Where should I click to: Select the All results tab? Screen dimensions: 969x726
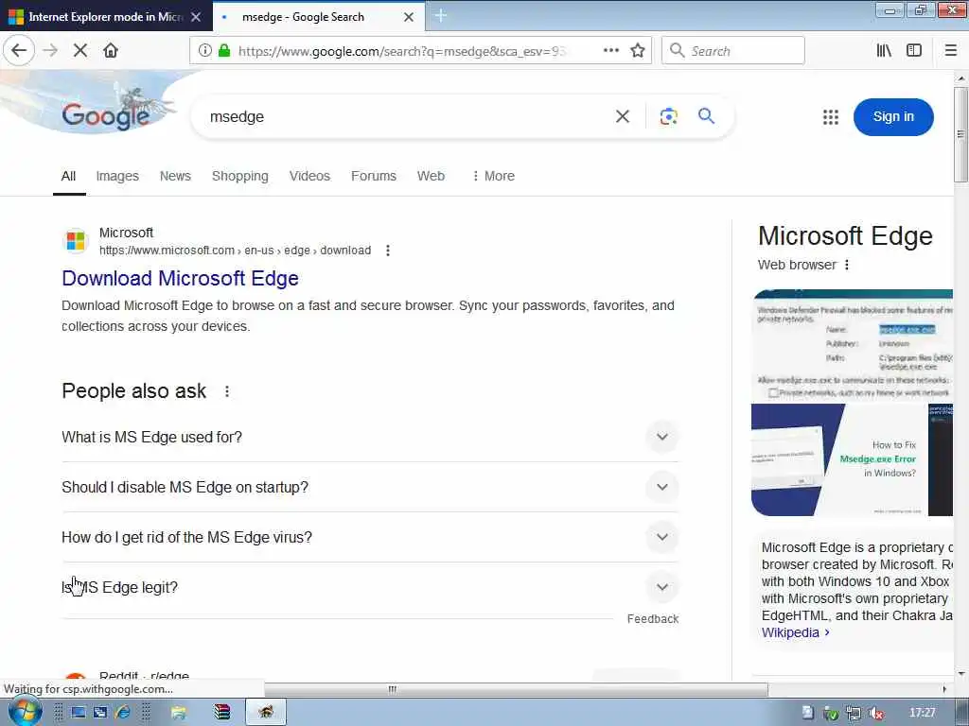68,176
